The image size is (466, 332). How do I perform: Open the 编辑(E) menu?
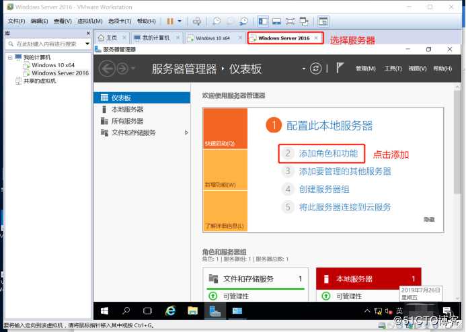39,21
